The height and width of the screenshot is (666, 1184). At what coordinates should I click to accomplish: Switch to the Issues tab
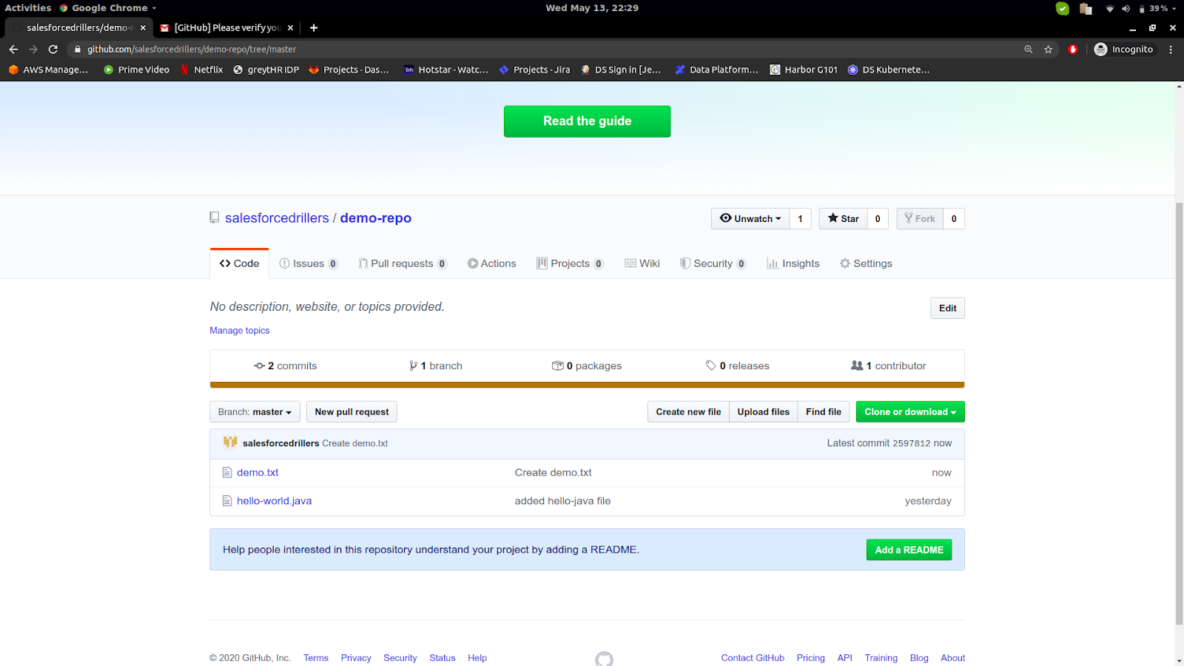tap(309, 263)
